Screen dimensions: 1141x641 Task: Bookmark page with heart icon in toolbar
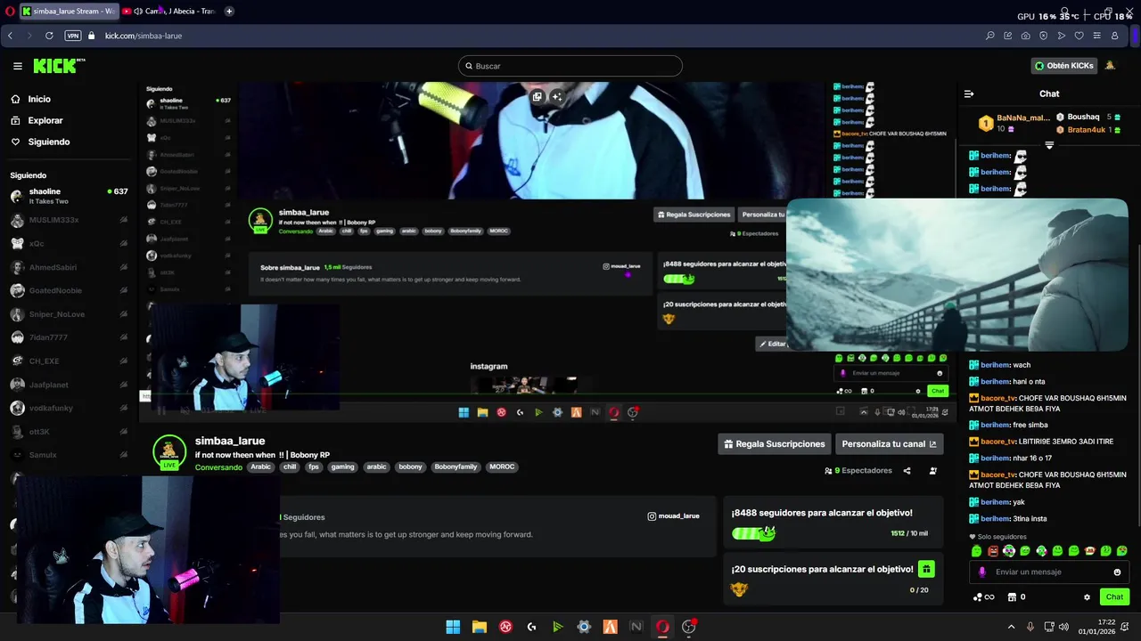pyautogui.click(x=1079, y=36)
